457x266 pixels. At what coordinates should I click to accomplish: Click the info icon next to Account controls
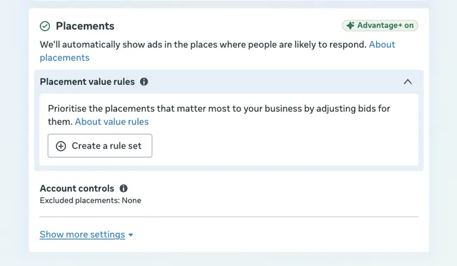click(x=124, y=188)
